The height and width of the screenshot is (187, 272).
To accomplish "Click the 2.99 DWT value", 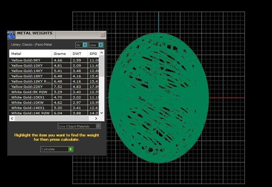I will (x=77, y=60).
